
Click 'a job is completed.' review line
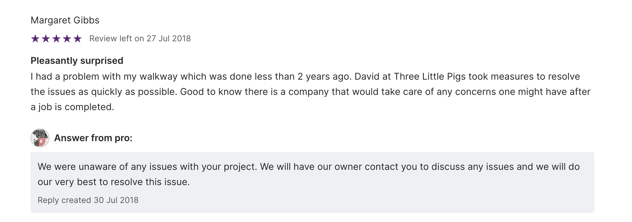point(72,107)
